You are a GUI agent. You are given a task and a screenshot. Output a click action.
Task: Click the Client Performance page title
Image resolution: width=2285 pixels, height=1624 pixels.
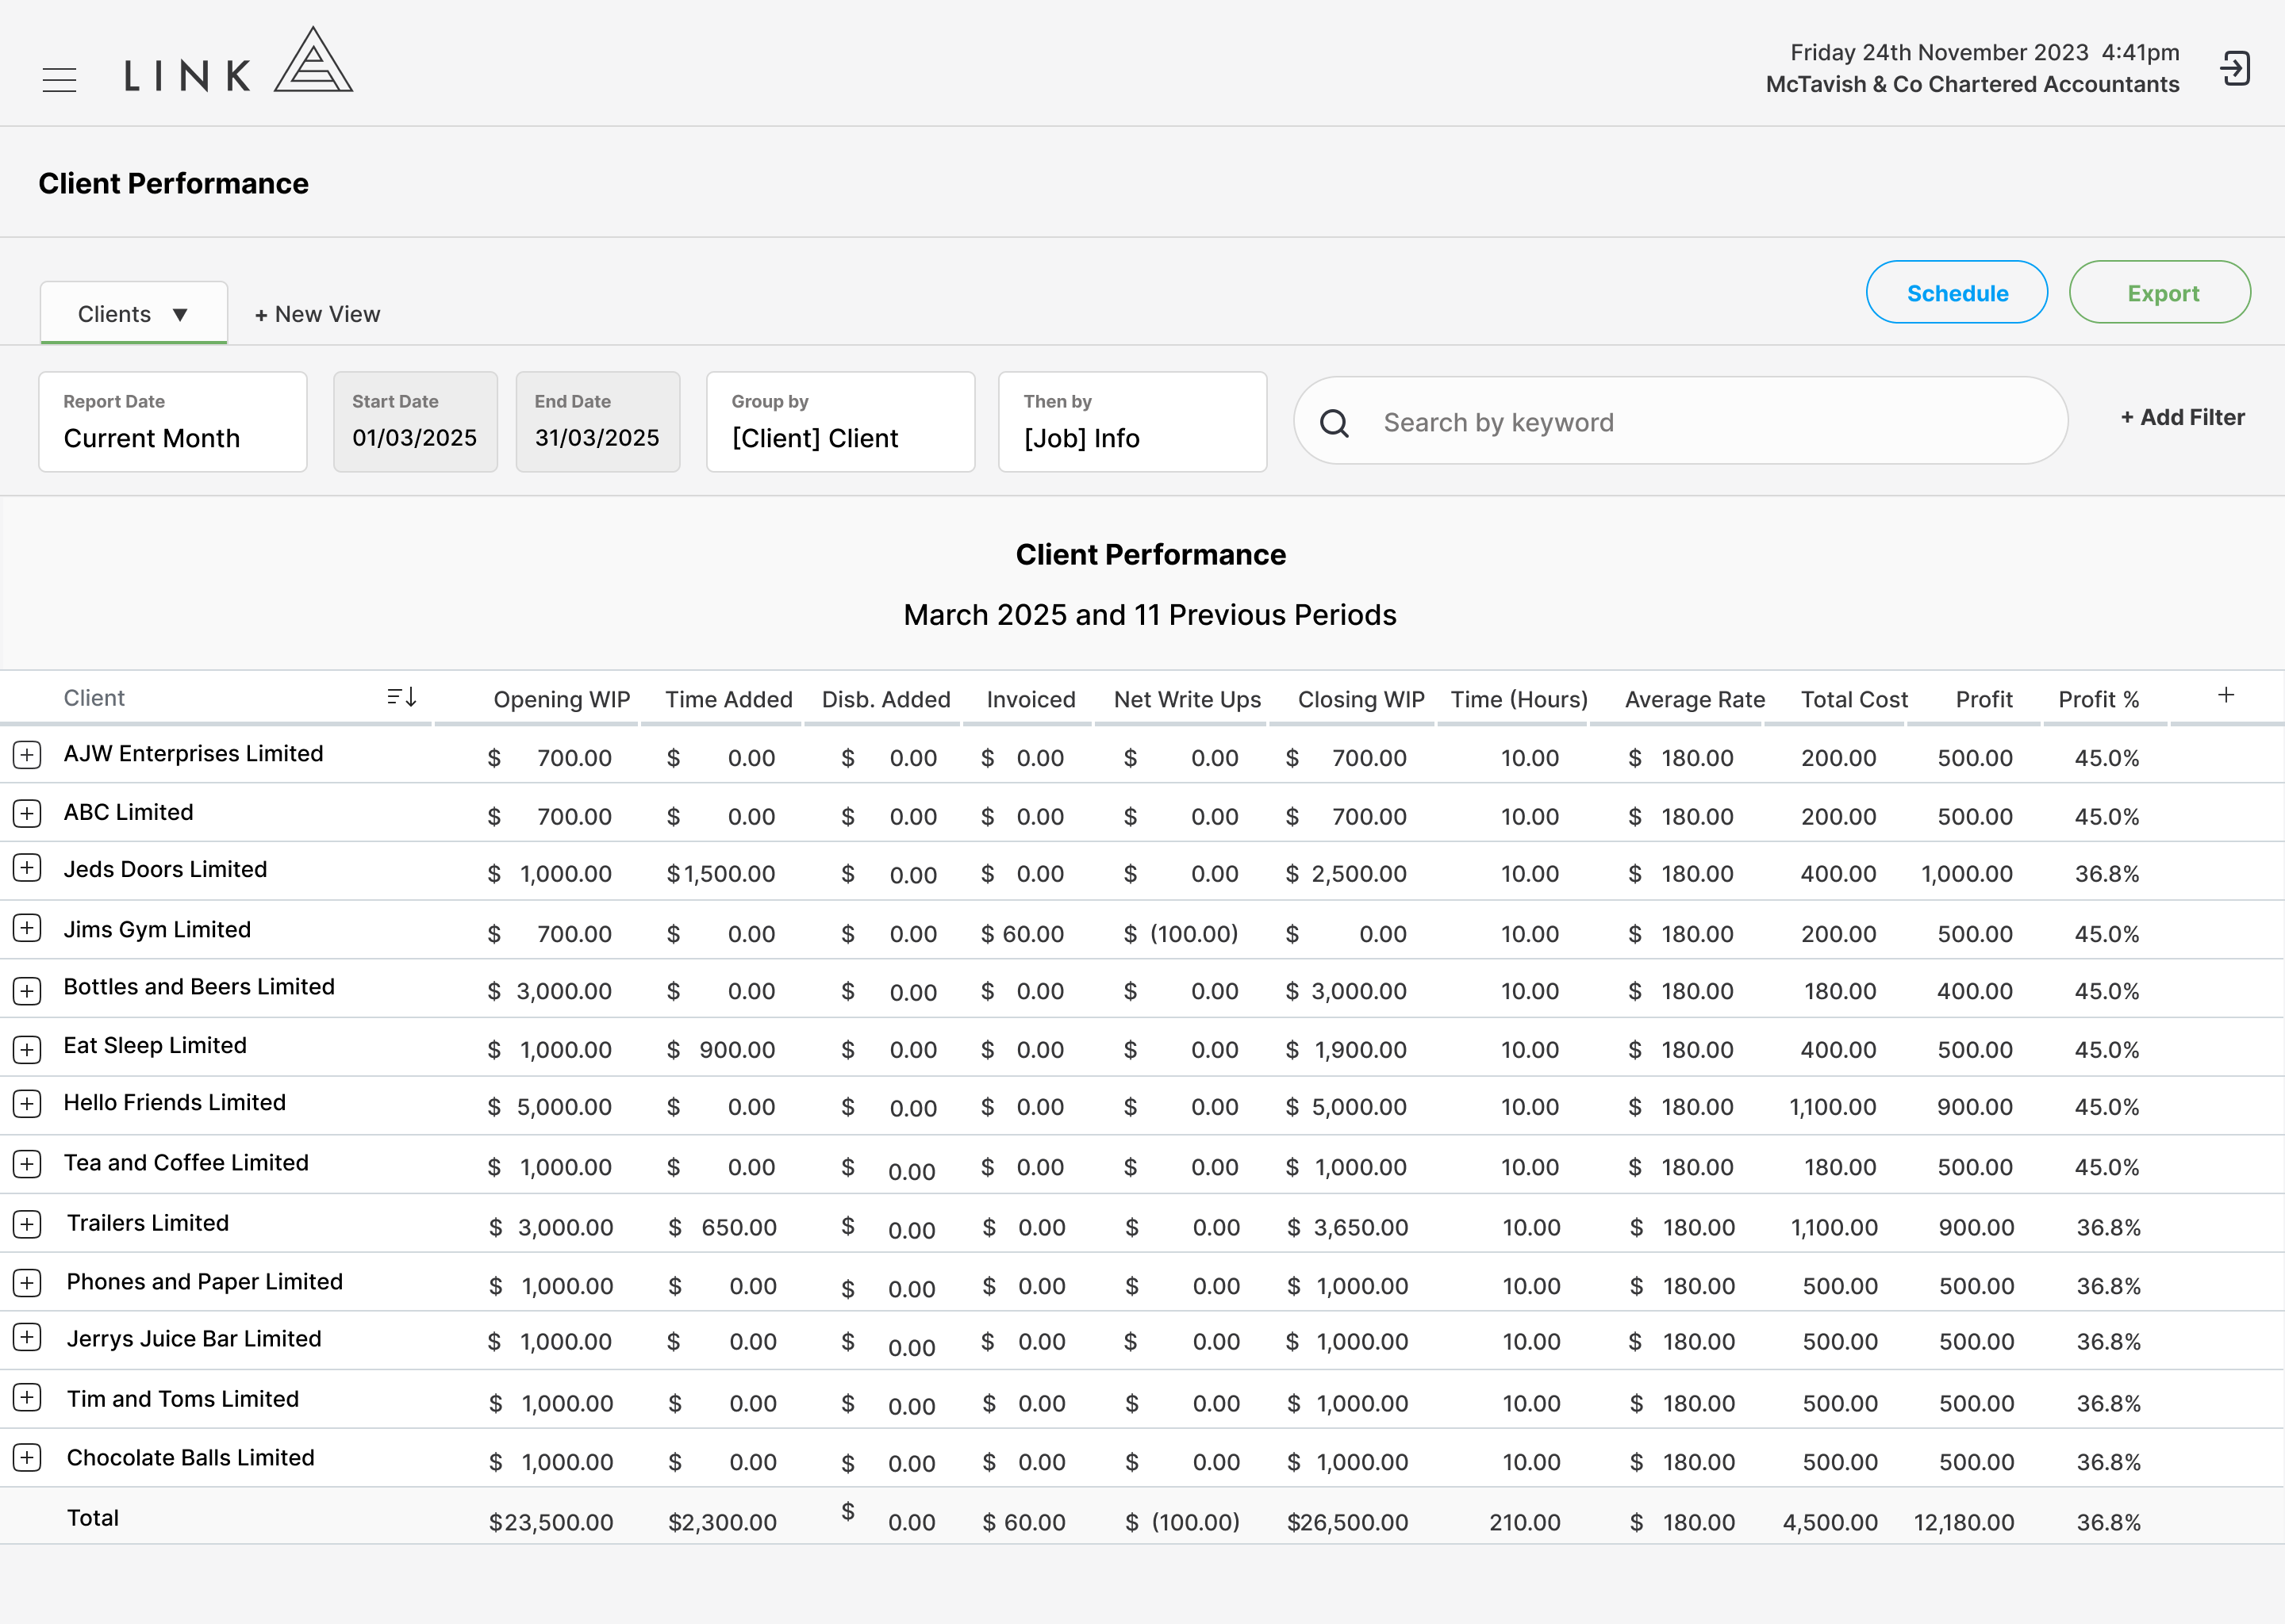coord(173,183)
